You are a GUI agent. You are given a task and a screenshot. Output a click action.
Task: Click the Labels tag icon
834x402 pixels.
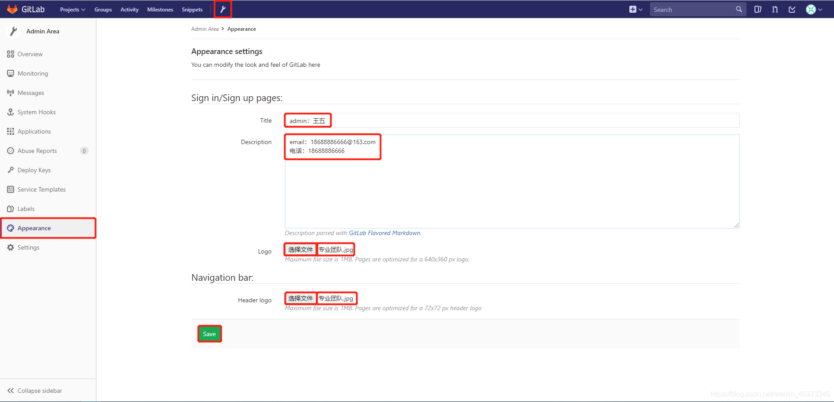11,209
